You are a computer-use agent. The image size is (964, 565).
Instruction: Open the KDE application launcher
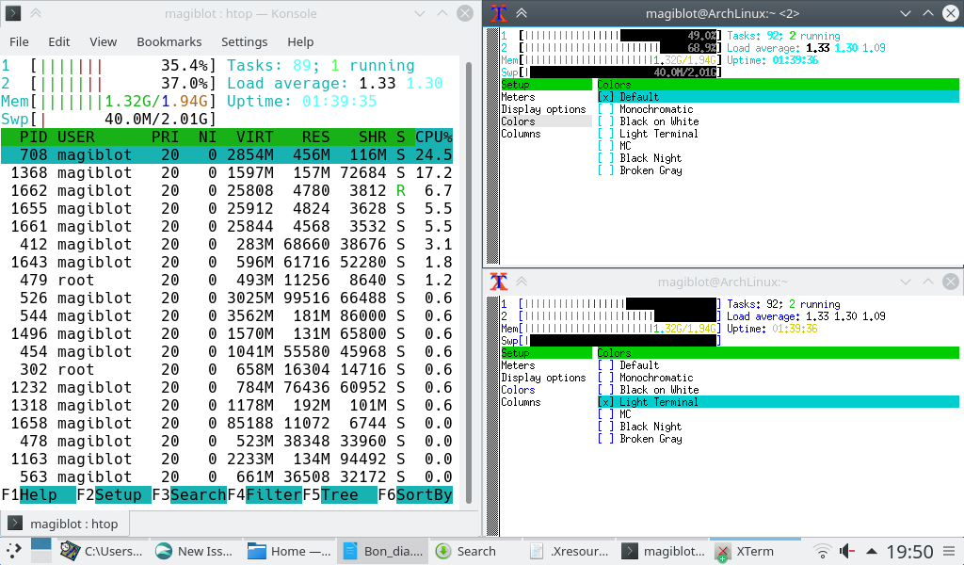click(x=13, y=551)
